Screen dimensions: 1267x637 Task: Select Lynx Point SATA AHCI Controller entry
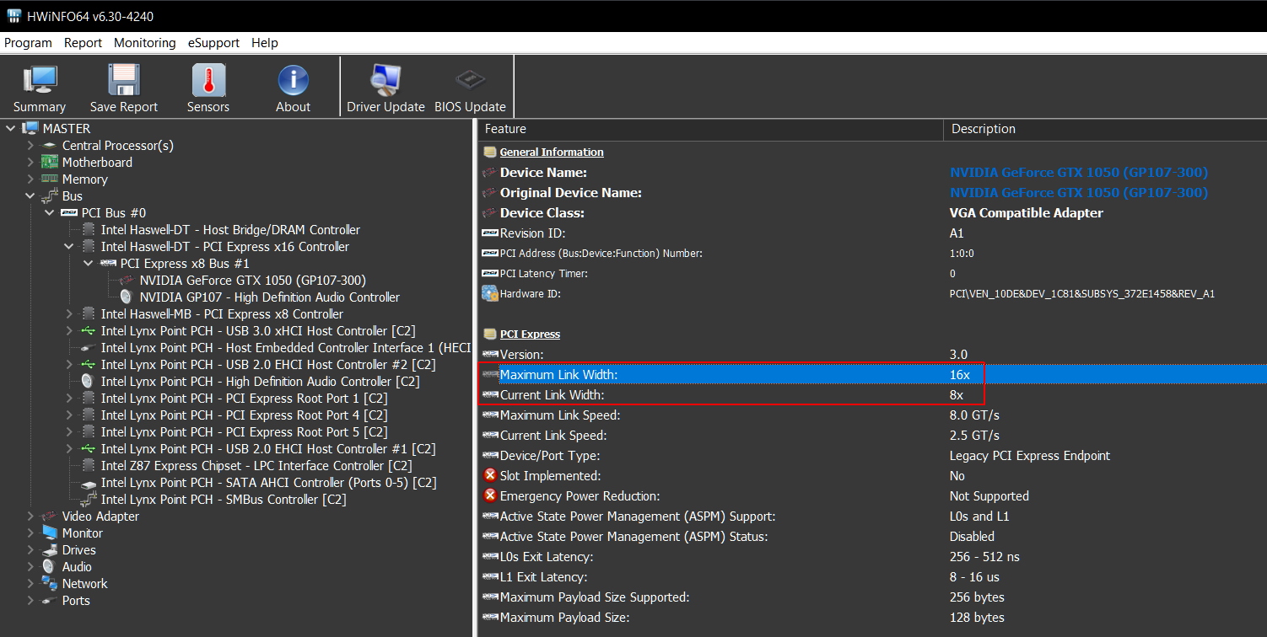click(268, 482)
